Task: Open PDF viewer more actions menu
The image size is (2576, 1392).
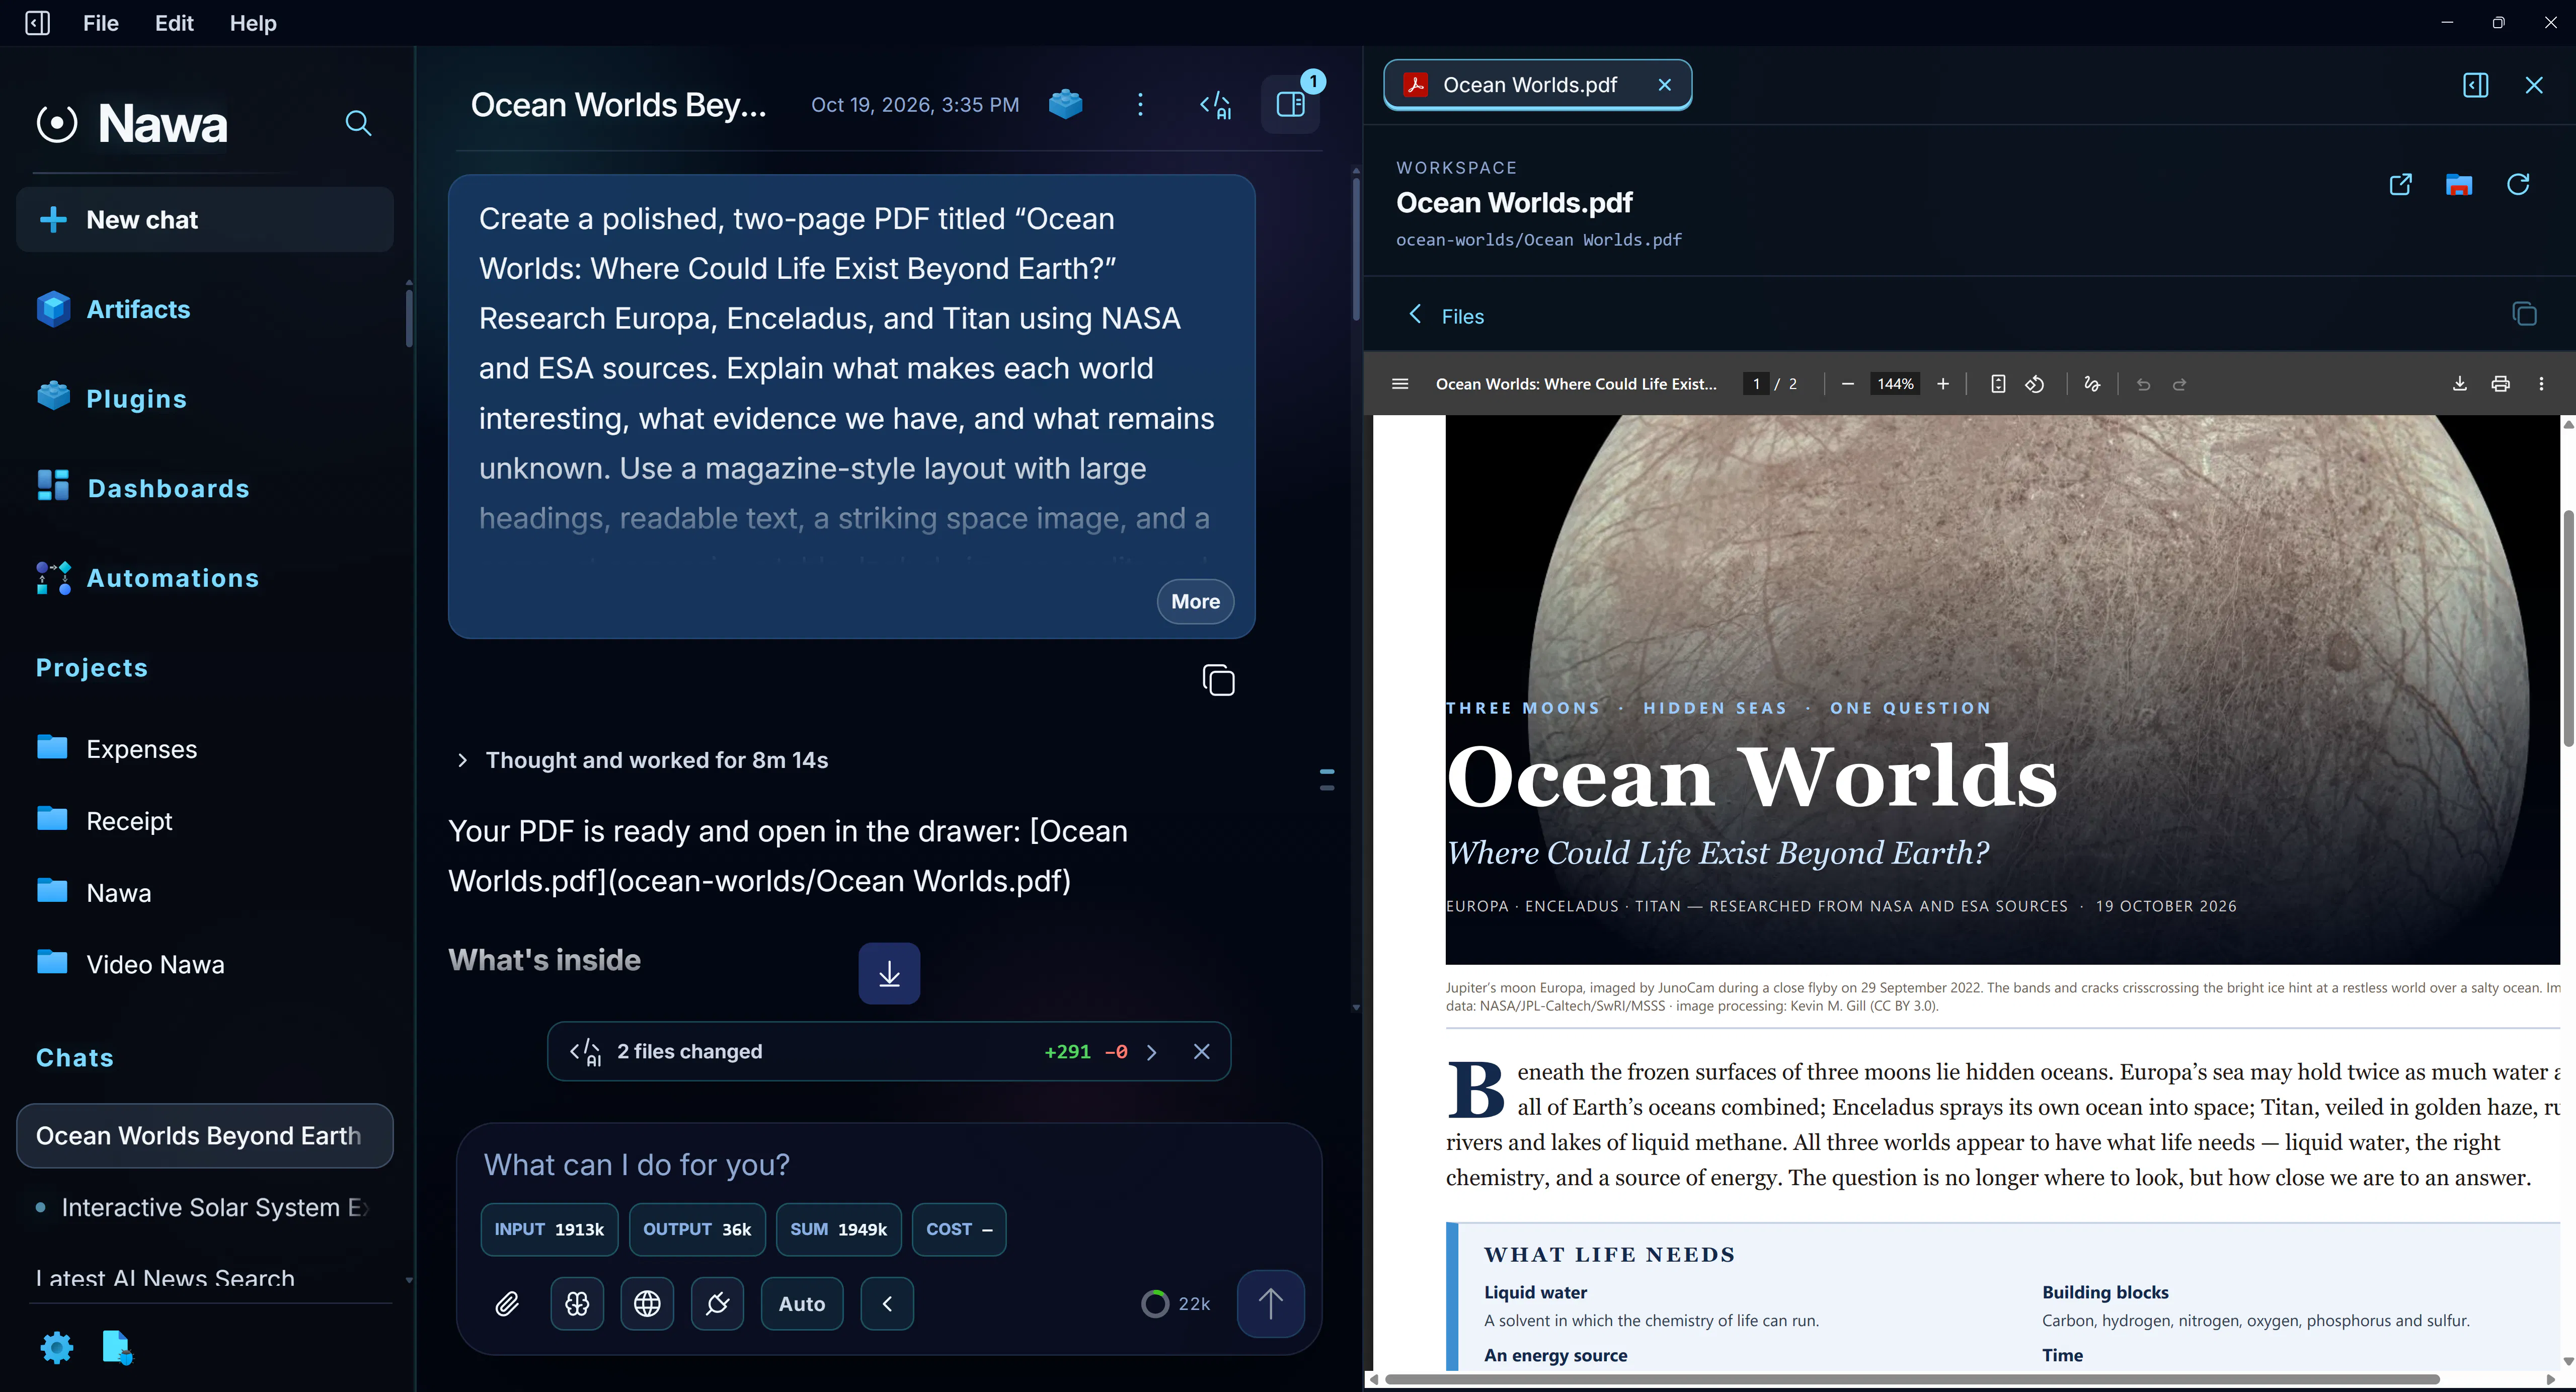Action: (2542, 384)
